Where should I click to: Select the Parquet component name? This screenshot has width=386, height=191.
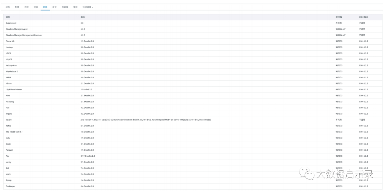(x=9, y=150)
